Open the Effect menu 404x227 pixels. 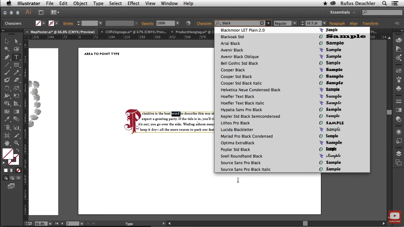133,3
